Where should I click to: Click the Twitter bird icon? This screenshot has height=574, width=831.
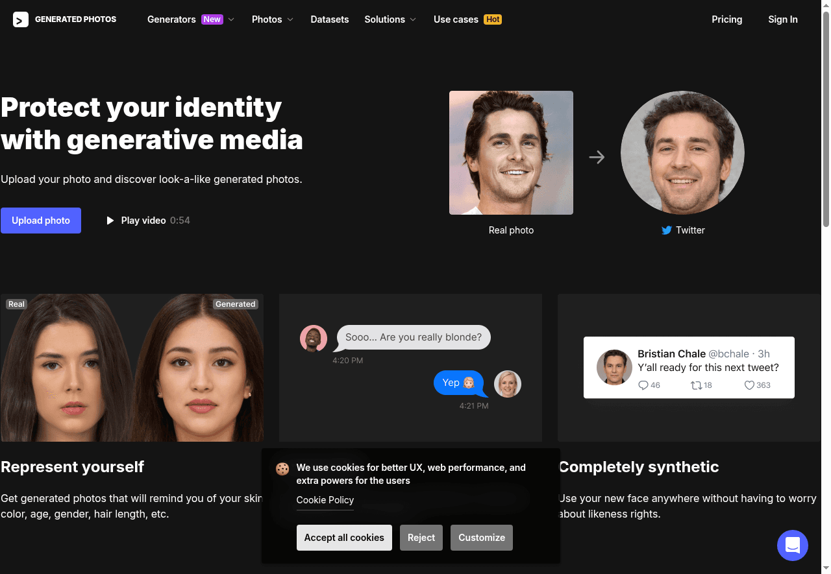point(666,230)
